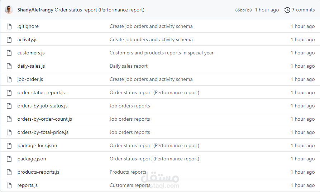View the 7 commits history
The image size is (320, 193).
click(x=303, y=10)
